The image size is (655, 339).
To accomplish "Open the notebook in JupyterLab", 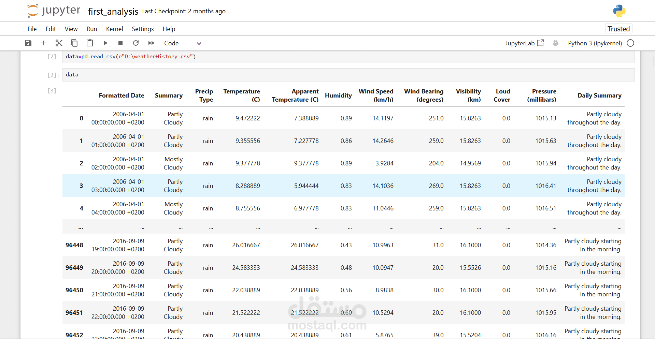I will pos(524,43).
